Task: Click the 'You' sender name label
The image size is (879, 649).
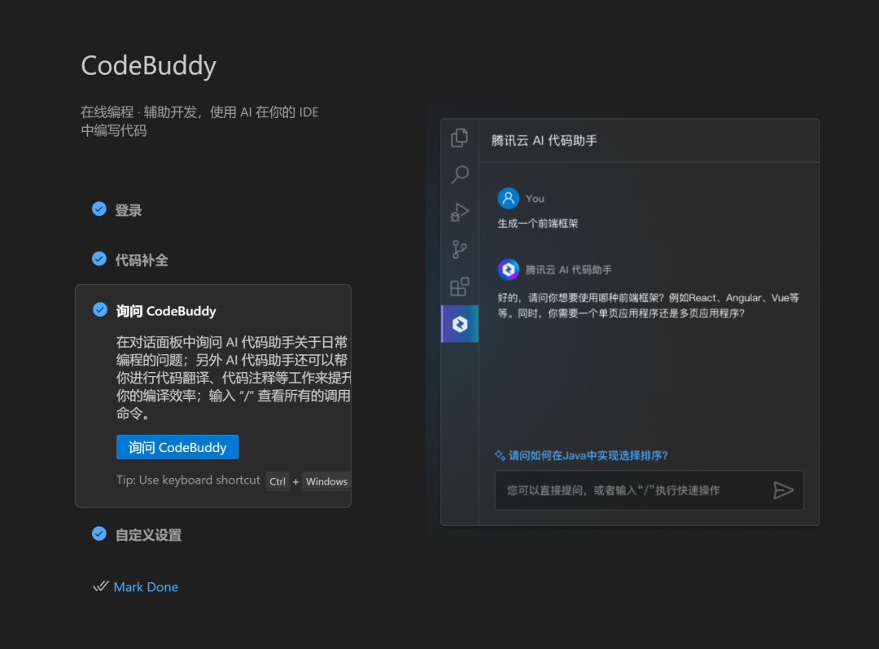Action: (x=535, y=199)
